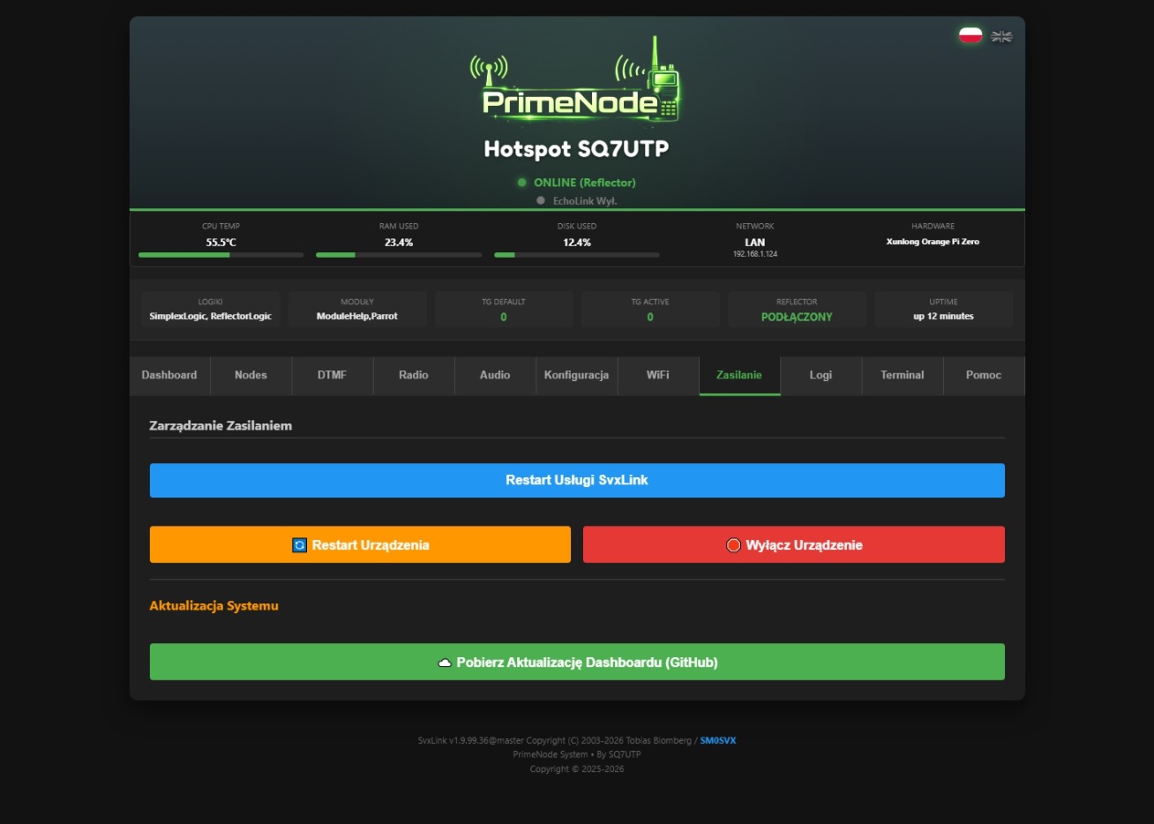Click Copyright © 2025-2026 footer line
Screen dimensions: 1154x824
577,769
